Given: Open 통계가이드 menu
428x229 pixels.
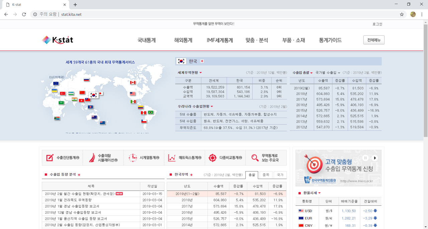Looking at the screenshot, I should (330, 40).
